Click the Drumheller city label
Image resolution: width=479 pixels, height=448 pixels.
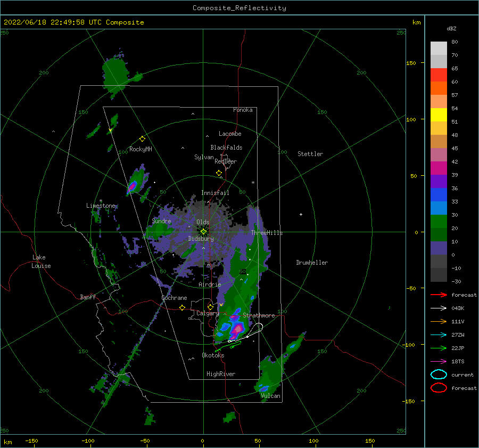(312, 263)
